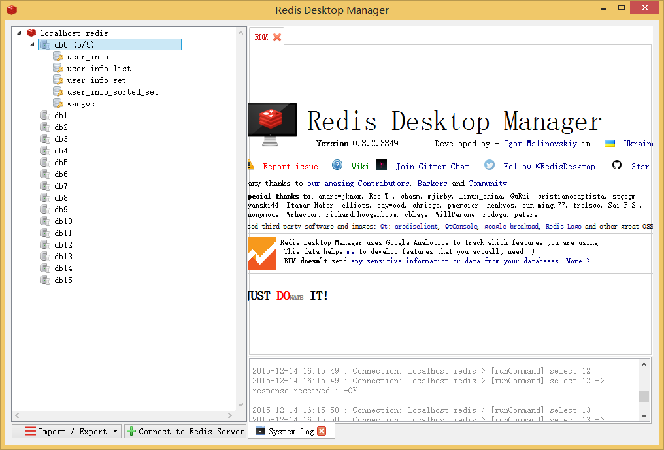The image size is (664, 450).
Task: Click the db9 database icon
Action: point(45,209)
